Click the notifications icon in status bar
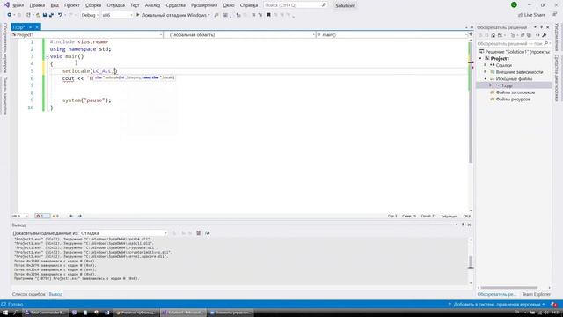This screenshot has height=317, width=563. tap(554, 305)
